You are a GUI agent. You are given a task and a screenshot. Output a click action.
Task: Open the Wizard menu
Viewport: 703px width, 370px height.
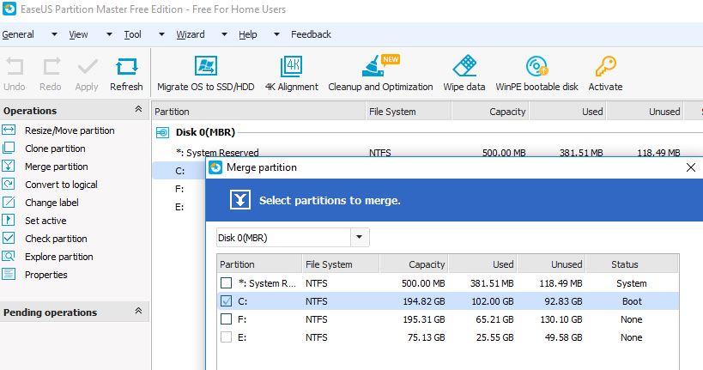pyautogui.click(x=191, y=34)
